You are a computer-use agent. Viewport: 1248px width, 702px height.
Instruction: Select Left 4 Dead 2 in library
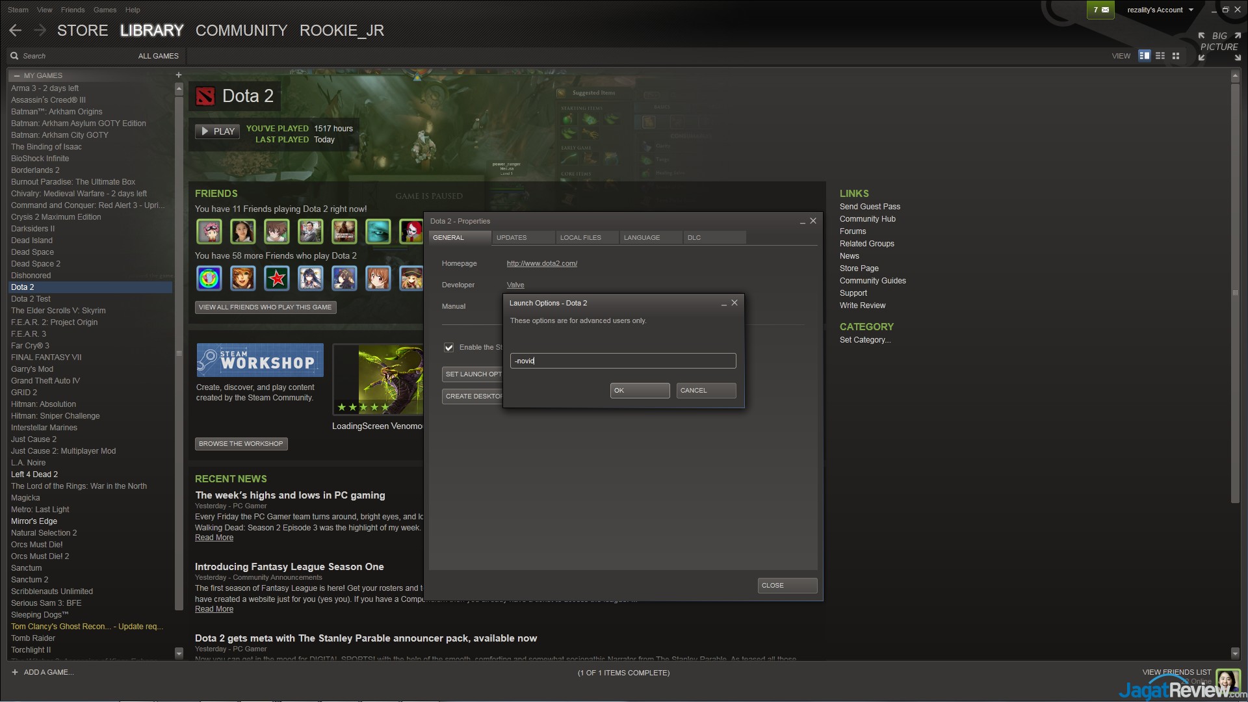(34, 474)
